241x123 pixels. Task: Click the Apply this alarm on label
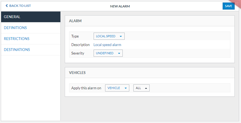click(x=86, y=88)
